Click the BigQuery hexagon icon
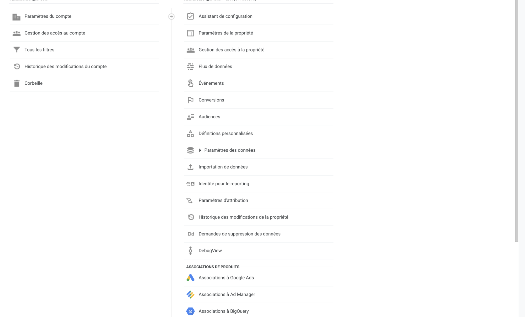525x317 pixels. [190, 311]
